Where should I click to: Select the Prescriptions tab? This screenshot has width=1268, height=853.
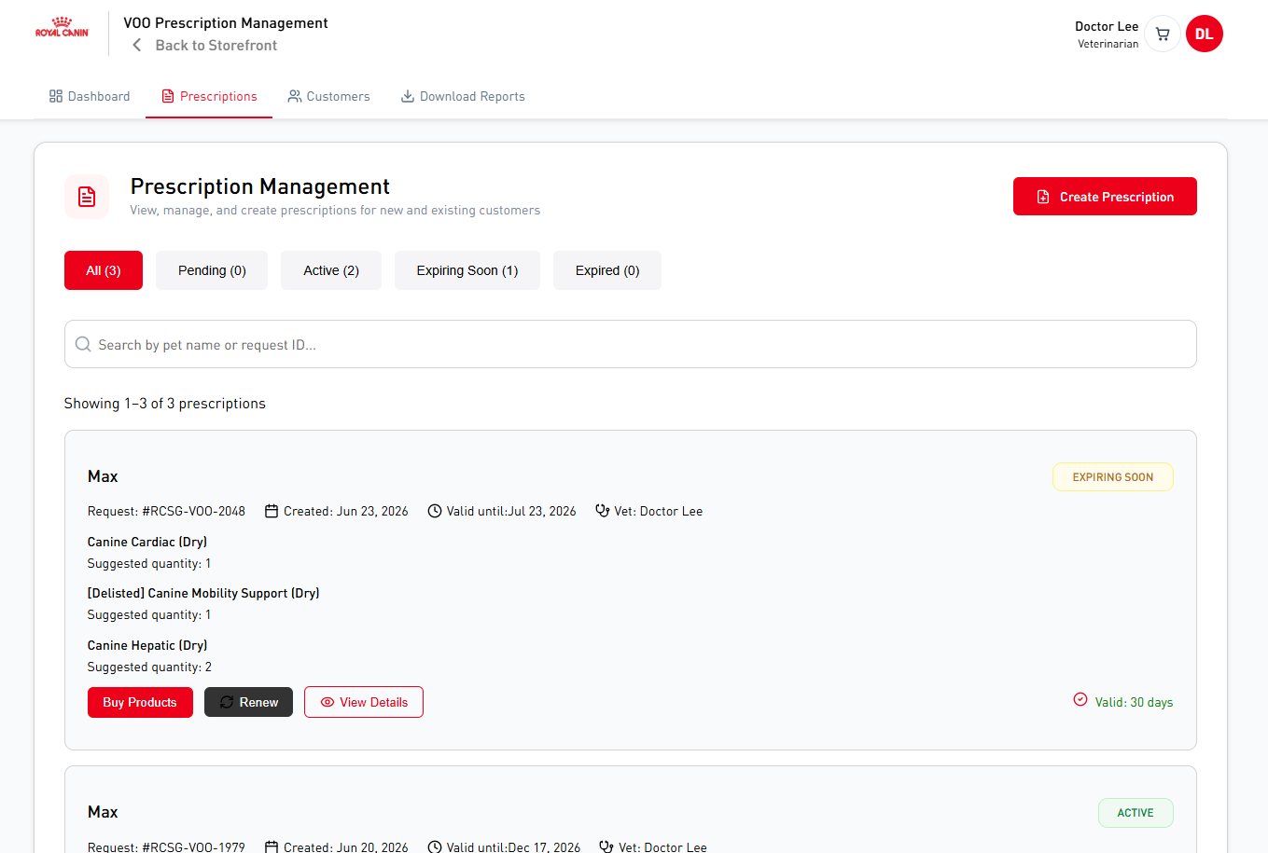pos(209,96)
